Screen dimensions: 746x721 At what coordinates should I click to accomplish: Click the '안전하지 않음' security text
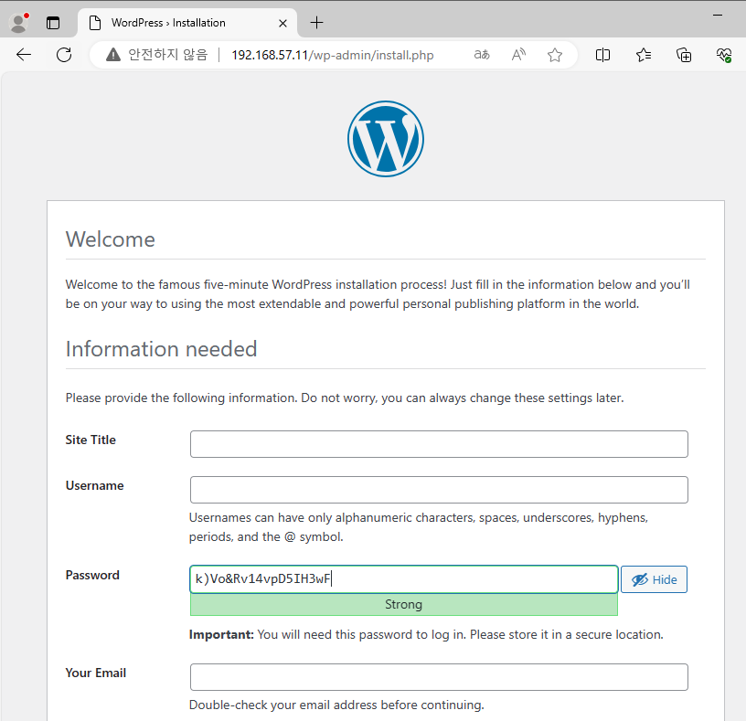(168, 55)
